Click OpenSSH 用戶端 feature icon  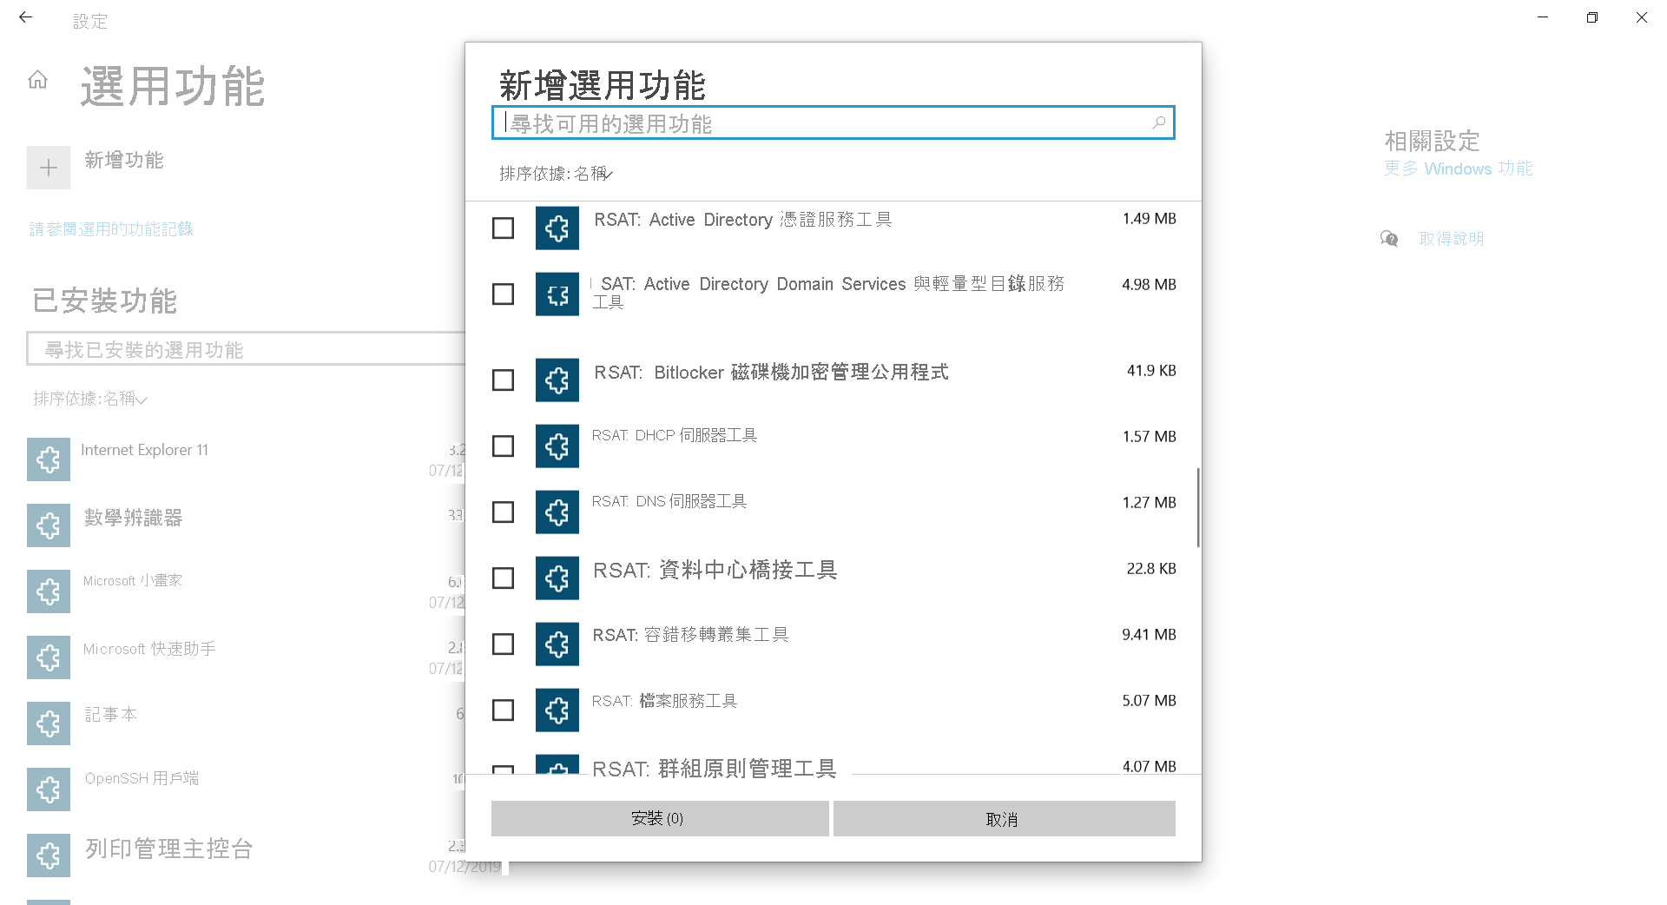(49, 789)
